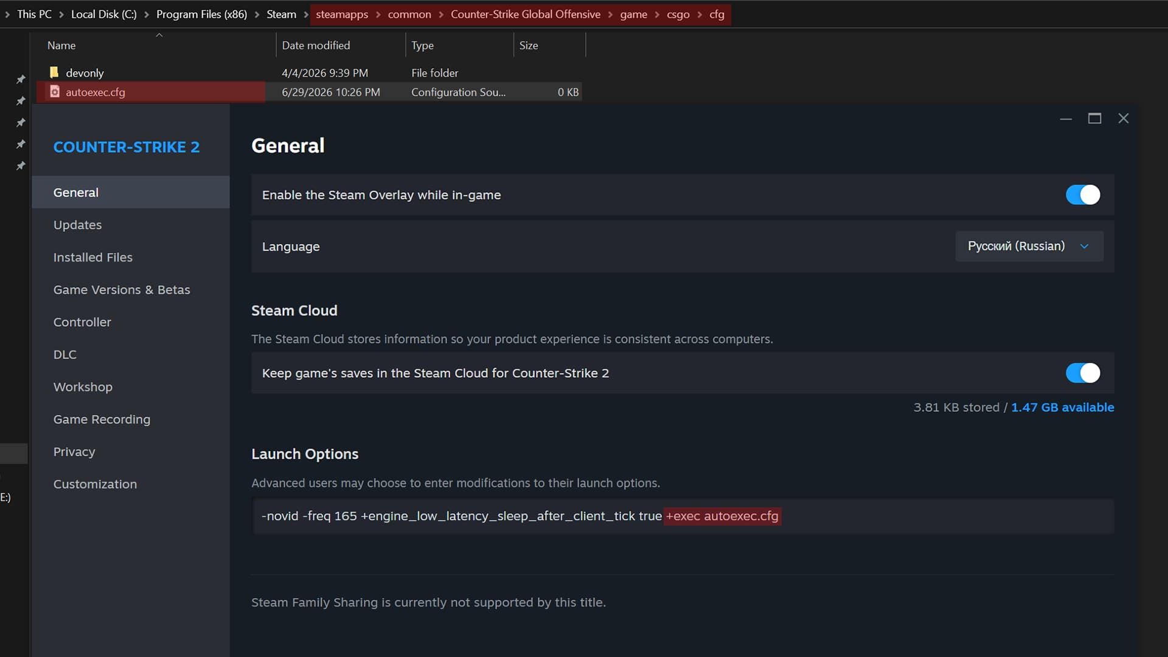Open the General settings tab
The width and height of the screenshot is (1168, 657).
[x=131, y=192]
